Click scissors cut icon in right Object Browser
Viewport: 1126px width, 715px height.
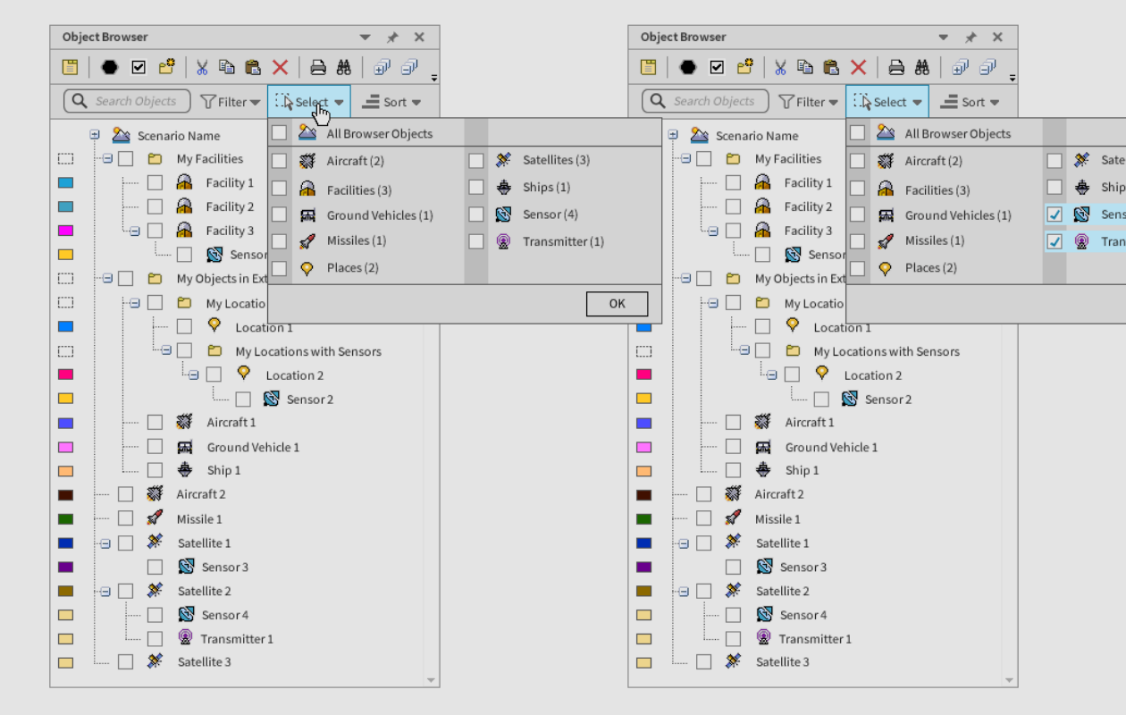tap(779, 67)
